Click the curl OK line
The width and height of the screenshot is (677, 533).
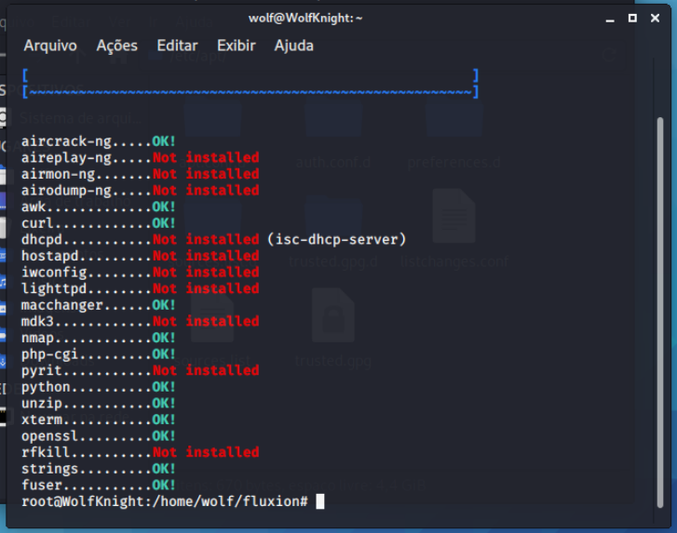click(99, 223)
